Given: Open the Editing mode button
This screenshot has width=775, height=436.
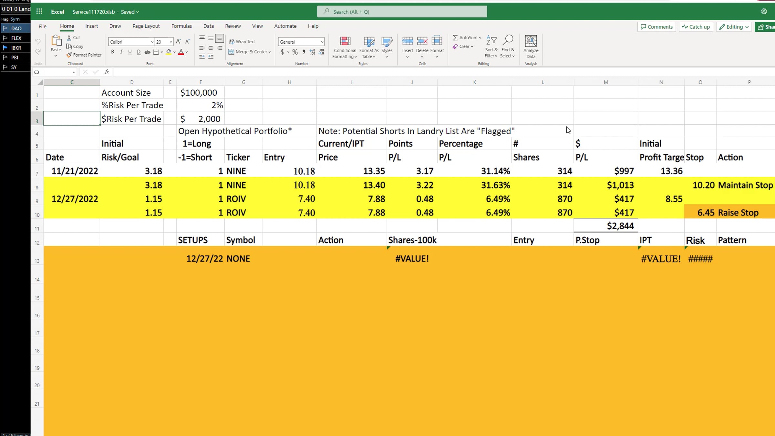Looking at the screenshot, I should (734, 27).
